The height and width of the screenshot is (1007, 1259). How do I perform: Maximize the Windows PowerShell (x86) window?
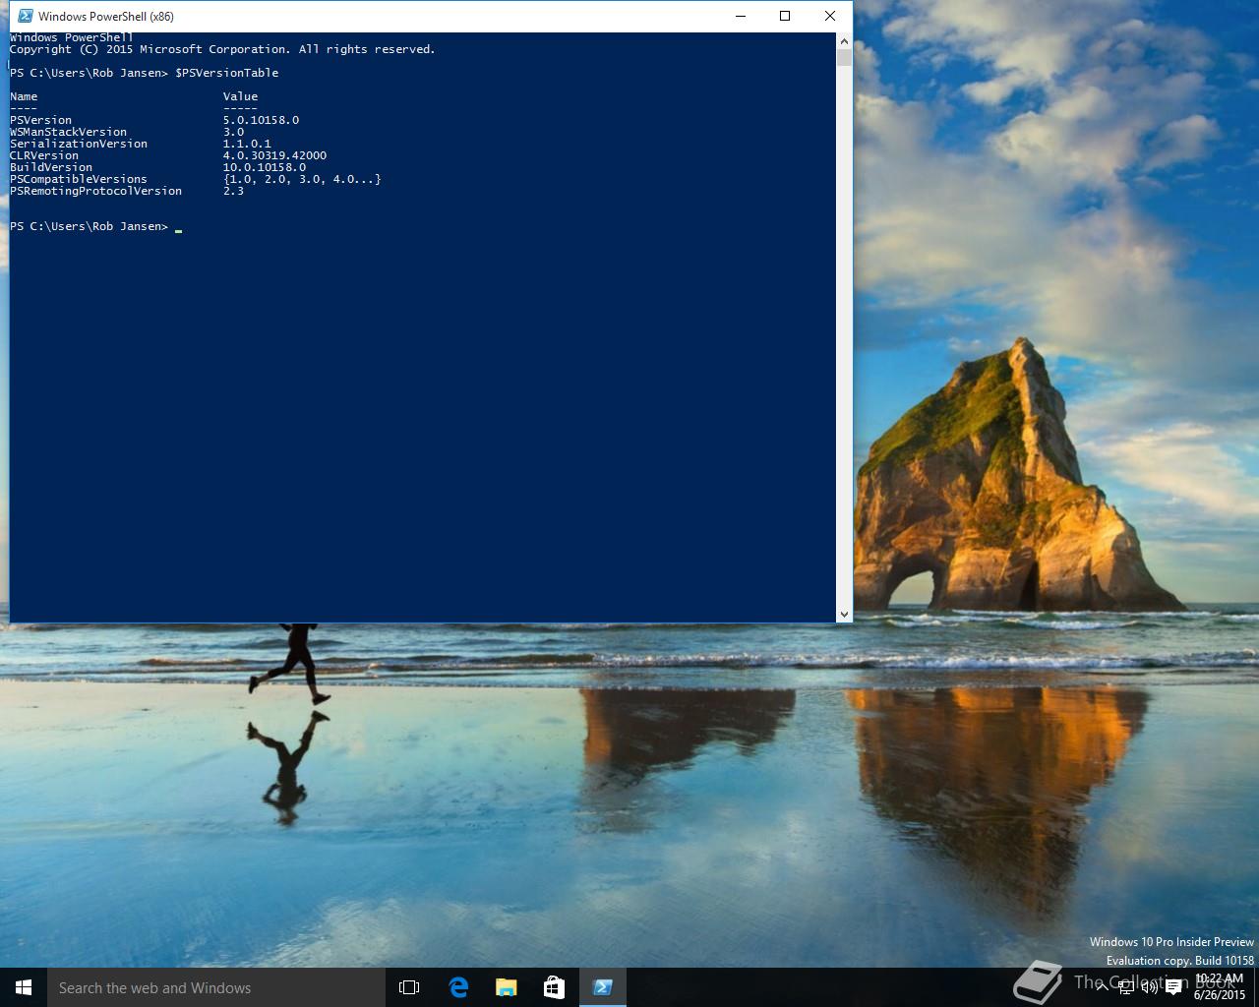point(785,16)
